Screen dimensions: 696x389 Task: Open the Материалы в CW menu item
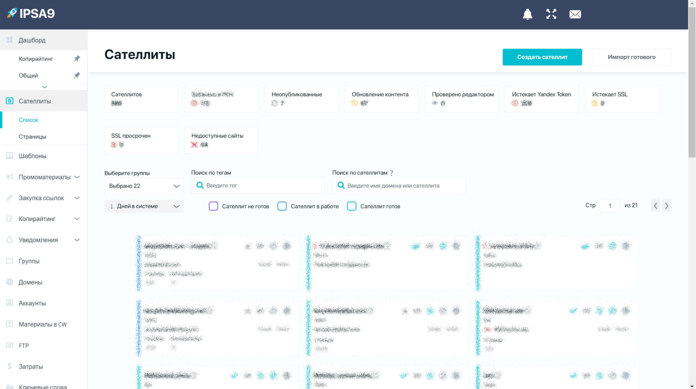(x=43, y=324)
